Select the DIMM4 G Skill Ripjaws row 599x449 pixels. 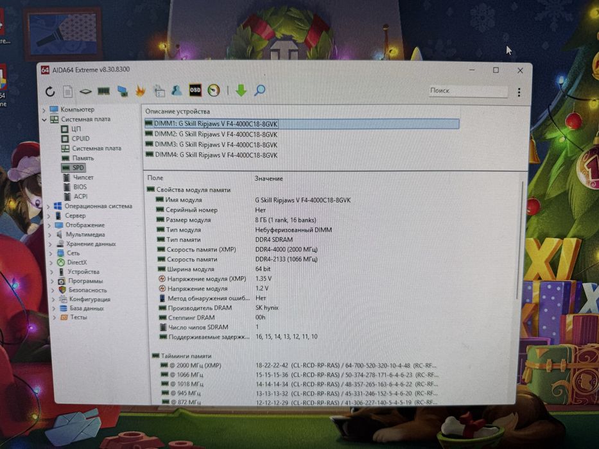[x=211, y=155]
